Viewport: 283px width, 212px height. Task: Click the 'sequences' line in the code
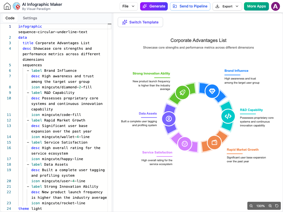coord(32,65)
